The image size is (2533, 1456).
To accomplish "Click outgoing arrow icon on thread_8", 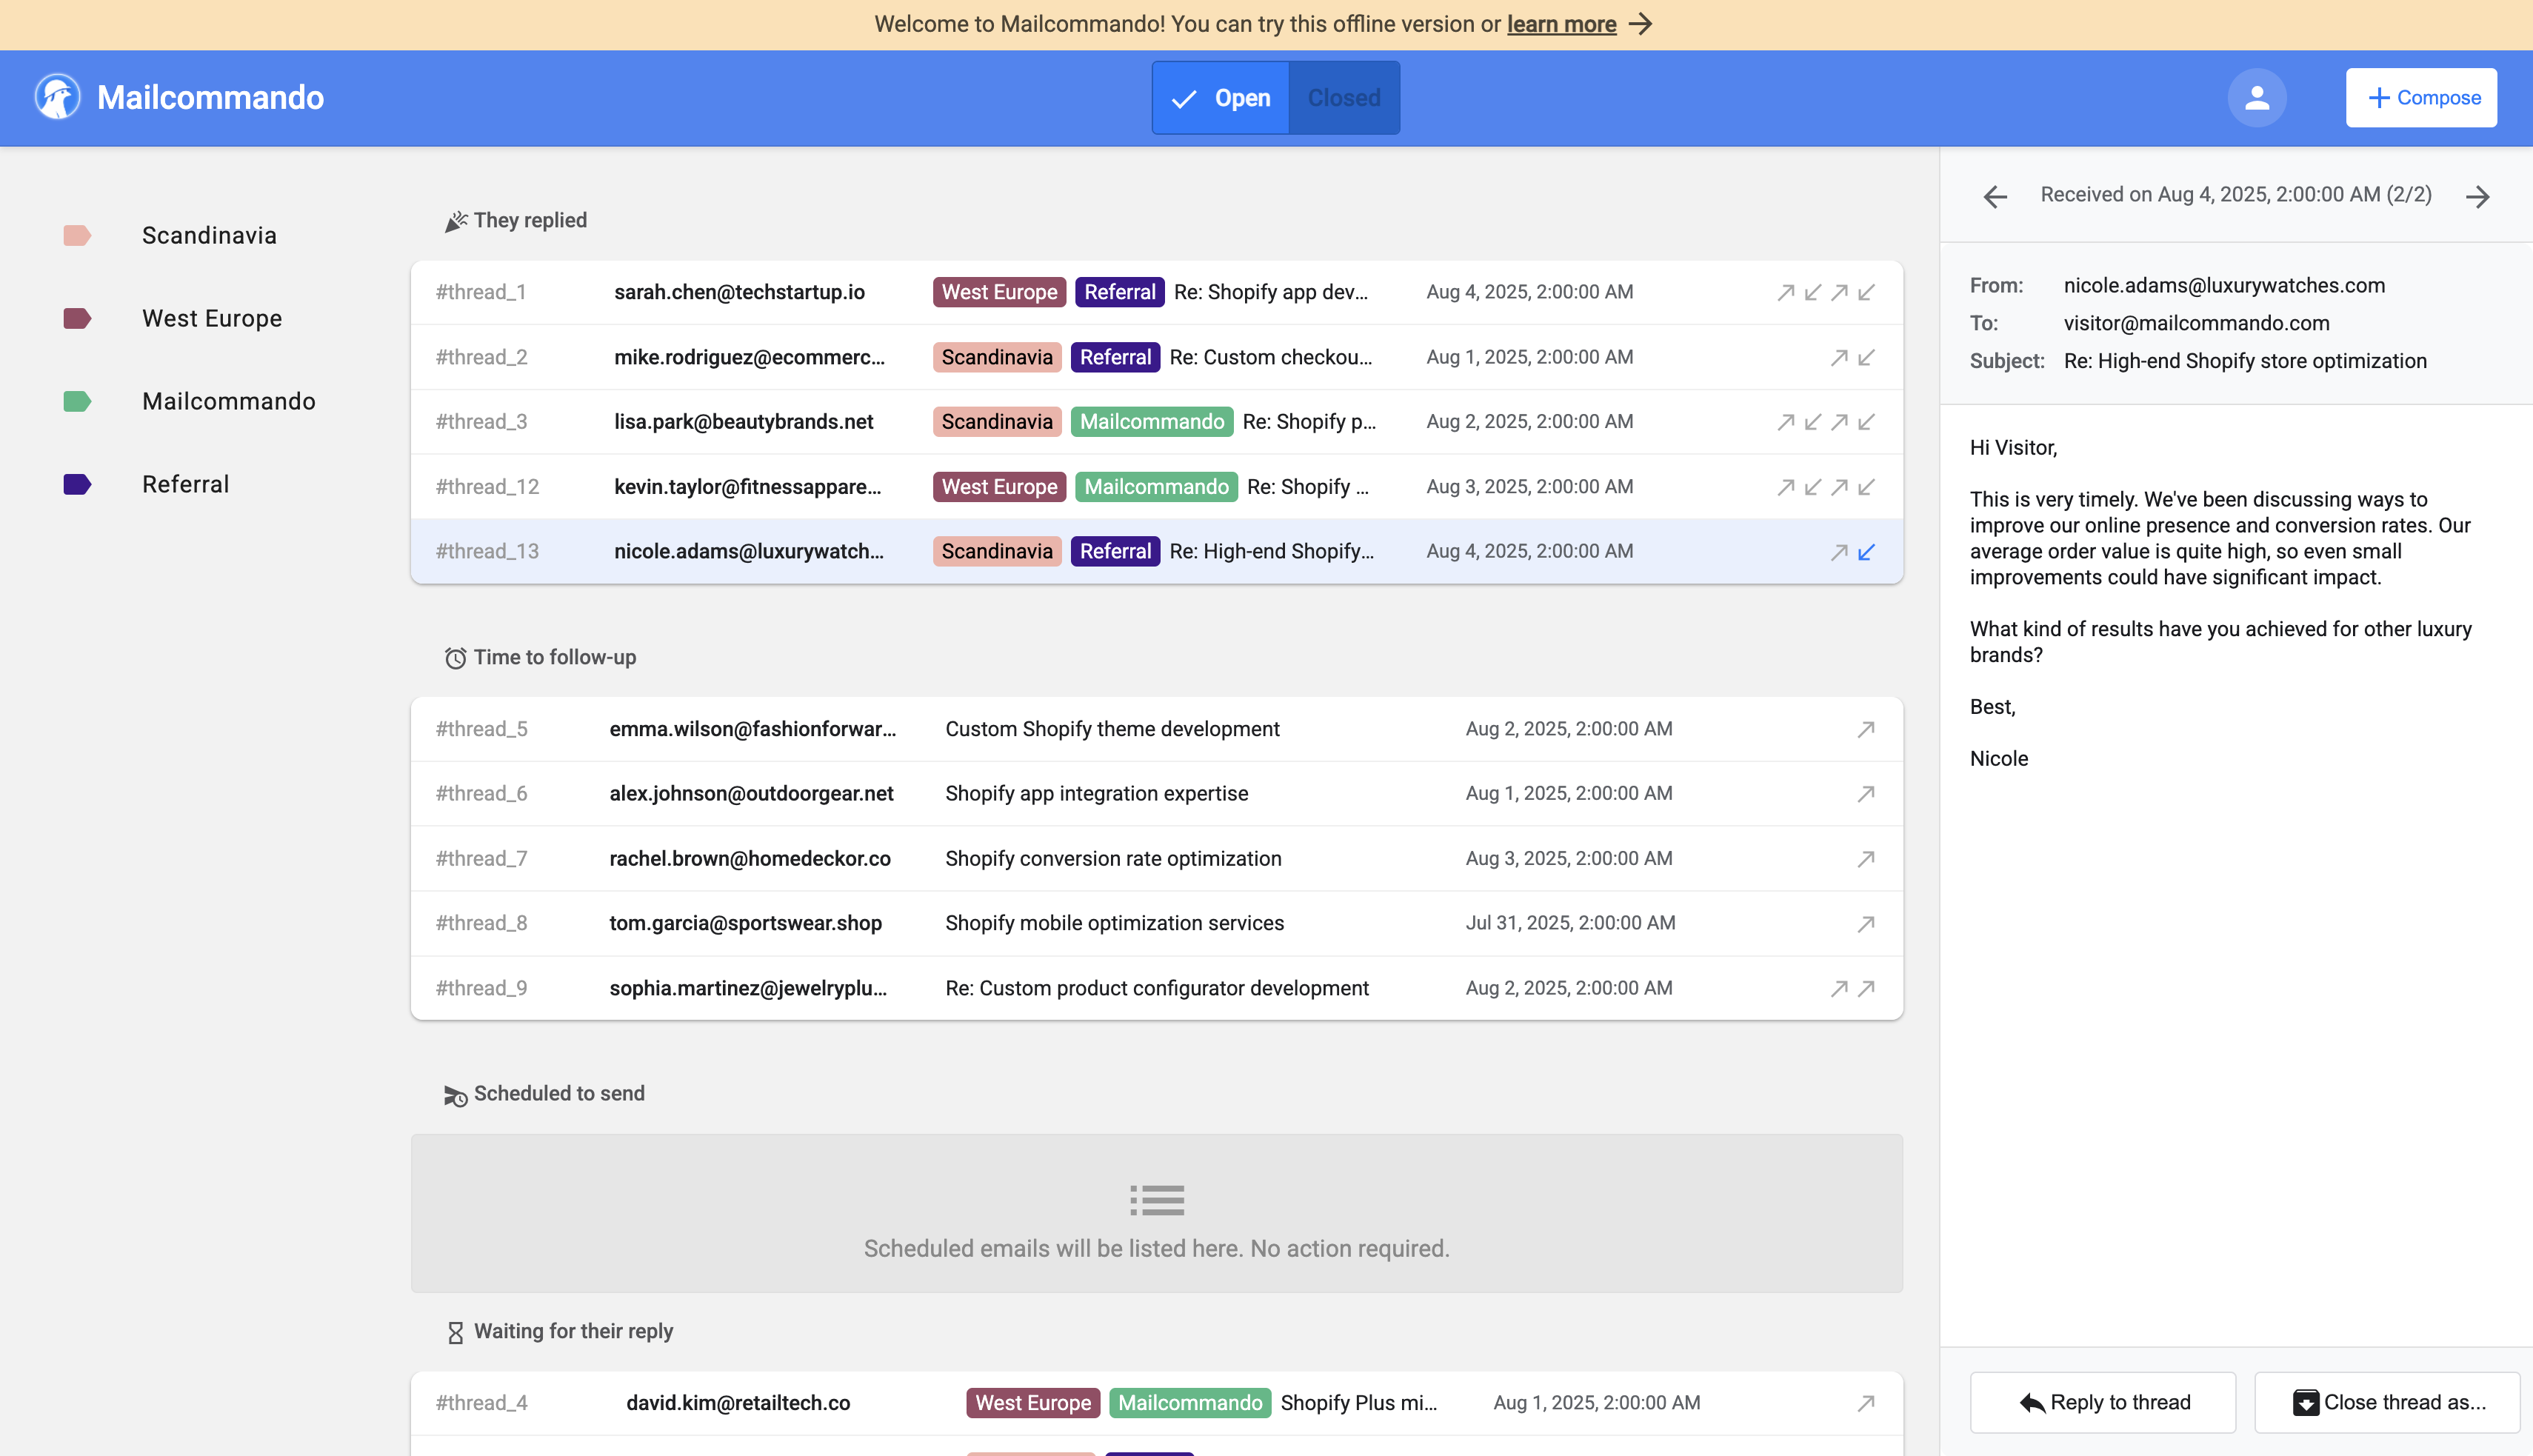I will (x=1866, y=924).
